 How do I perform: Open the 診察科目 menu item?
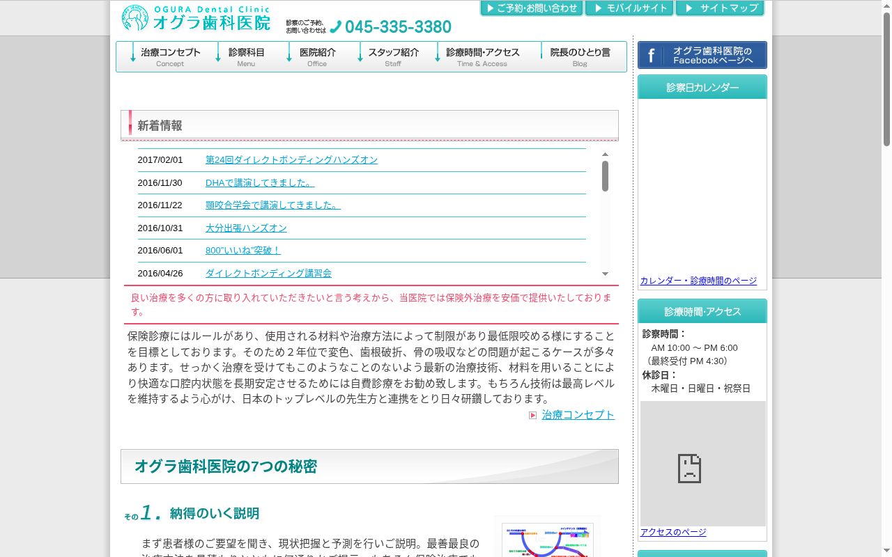click(246, 56)
